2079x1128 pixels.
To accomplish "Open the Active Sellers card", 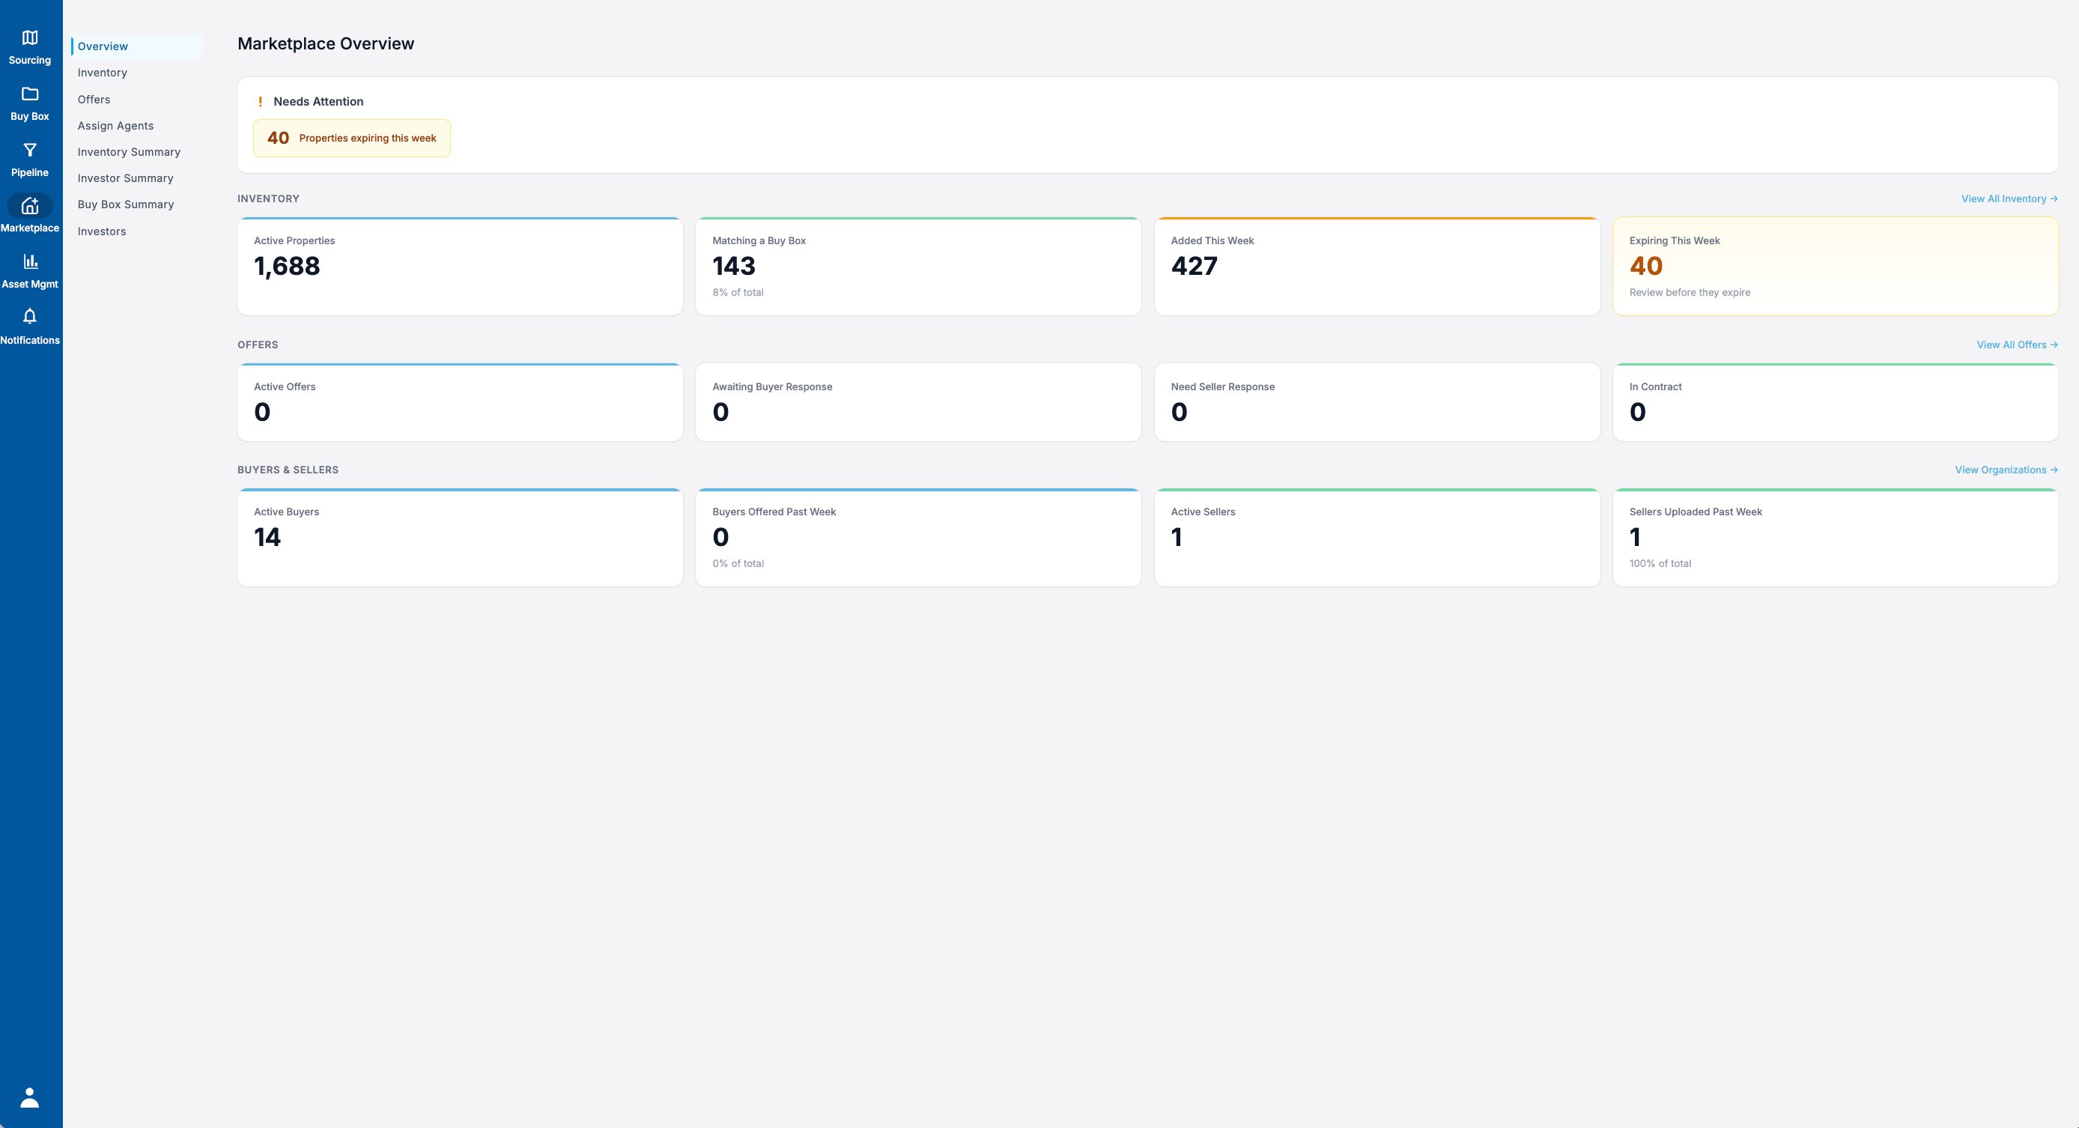I will (1377, 538).
